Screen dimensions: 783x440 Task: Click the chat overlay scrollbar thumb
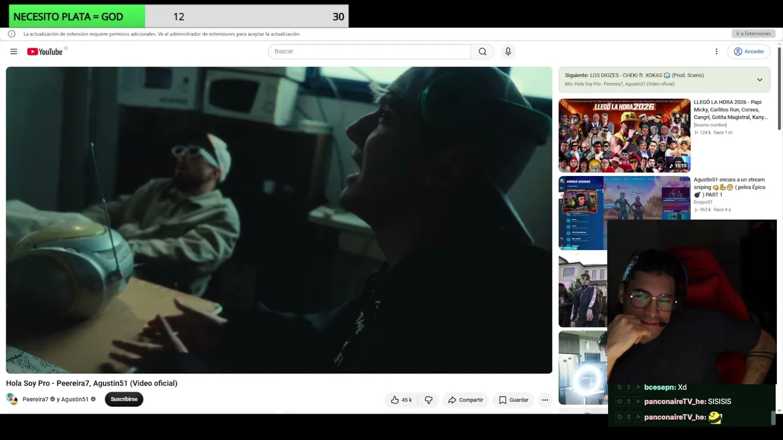point(773,419)
